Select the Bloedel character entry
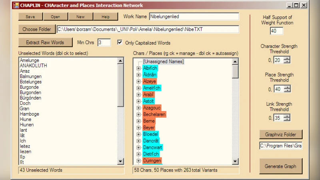The width and height of the screenshot is (320, 180). 150,134
